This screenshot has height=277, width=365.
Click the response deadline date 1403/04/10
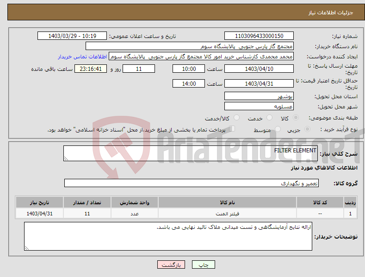[259, 69]
